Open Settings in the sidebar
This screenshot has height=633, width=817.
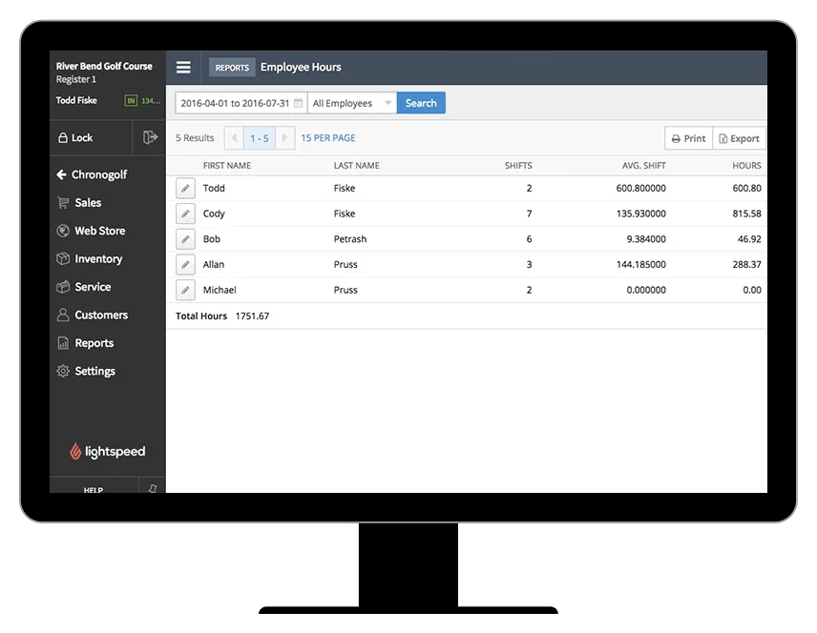[x=86, y=371]
